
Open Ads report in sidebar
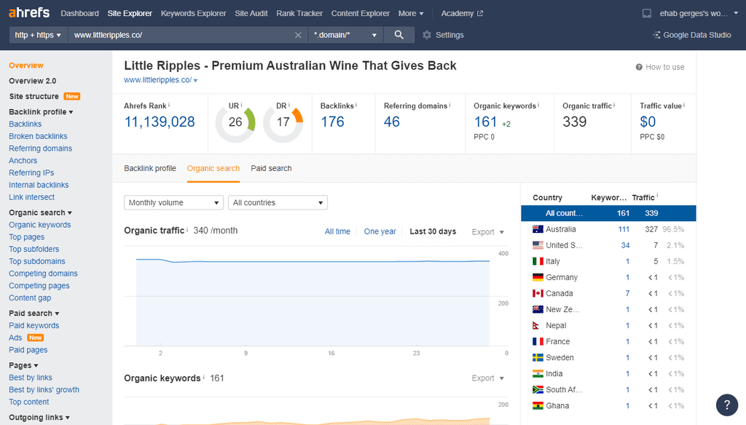pyautogui.click(x=15, y=338)
